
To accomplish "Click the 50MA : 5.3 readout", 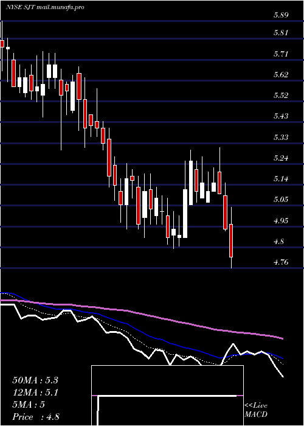I will point(35,380).
